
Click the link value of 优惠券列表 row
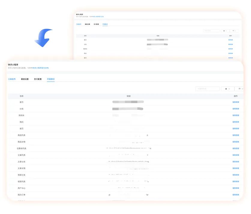click(x=129, y=148)
